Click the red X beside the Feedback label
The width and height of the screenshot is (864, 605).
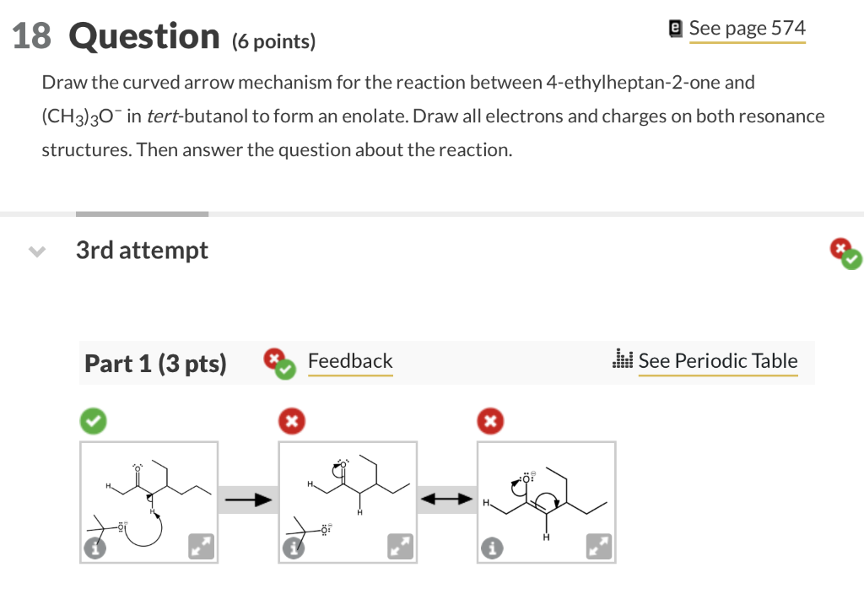[274, 355]
